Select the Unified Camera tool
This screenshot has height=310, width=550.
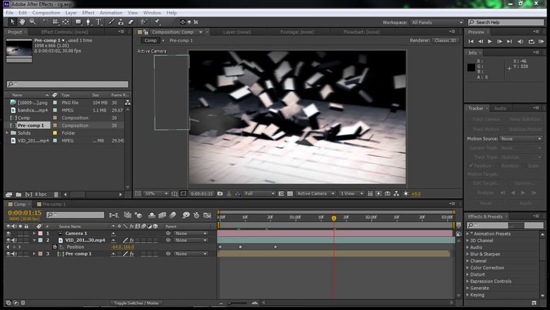[56, 22]
